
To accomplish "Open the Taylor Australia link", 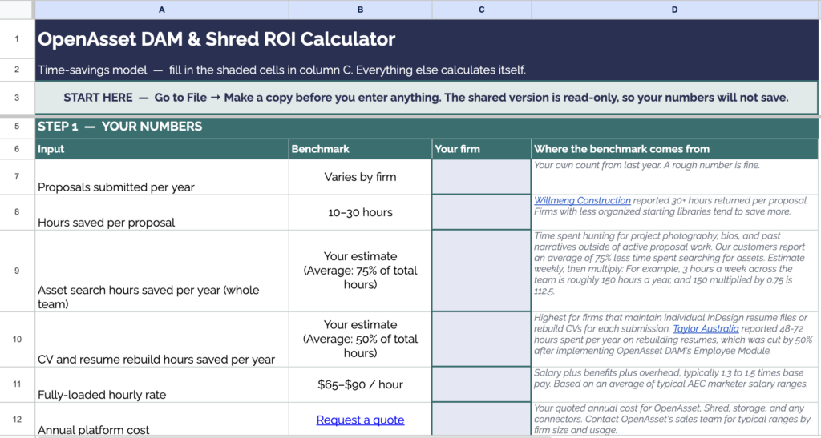I will click(x=706, y=329).
